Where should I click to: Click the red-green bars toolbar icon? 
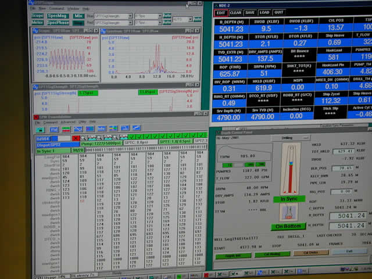tap(66, 129)
